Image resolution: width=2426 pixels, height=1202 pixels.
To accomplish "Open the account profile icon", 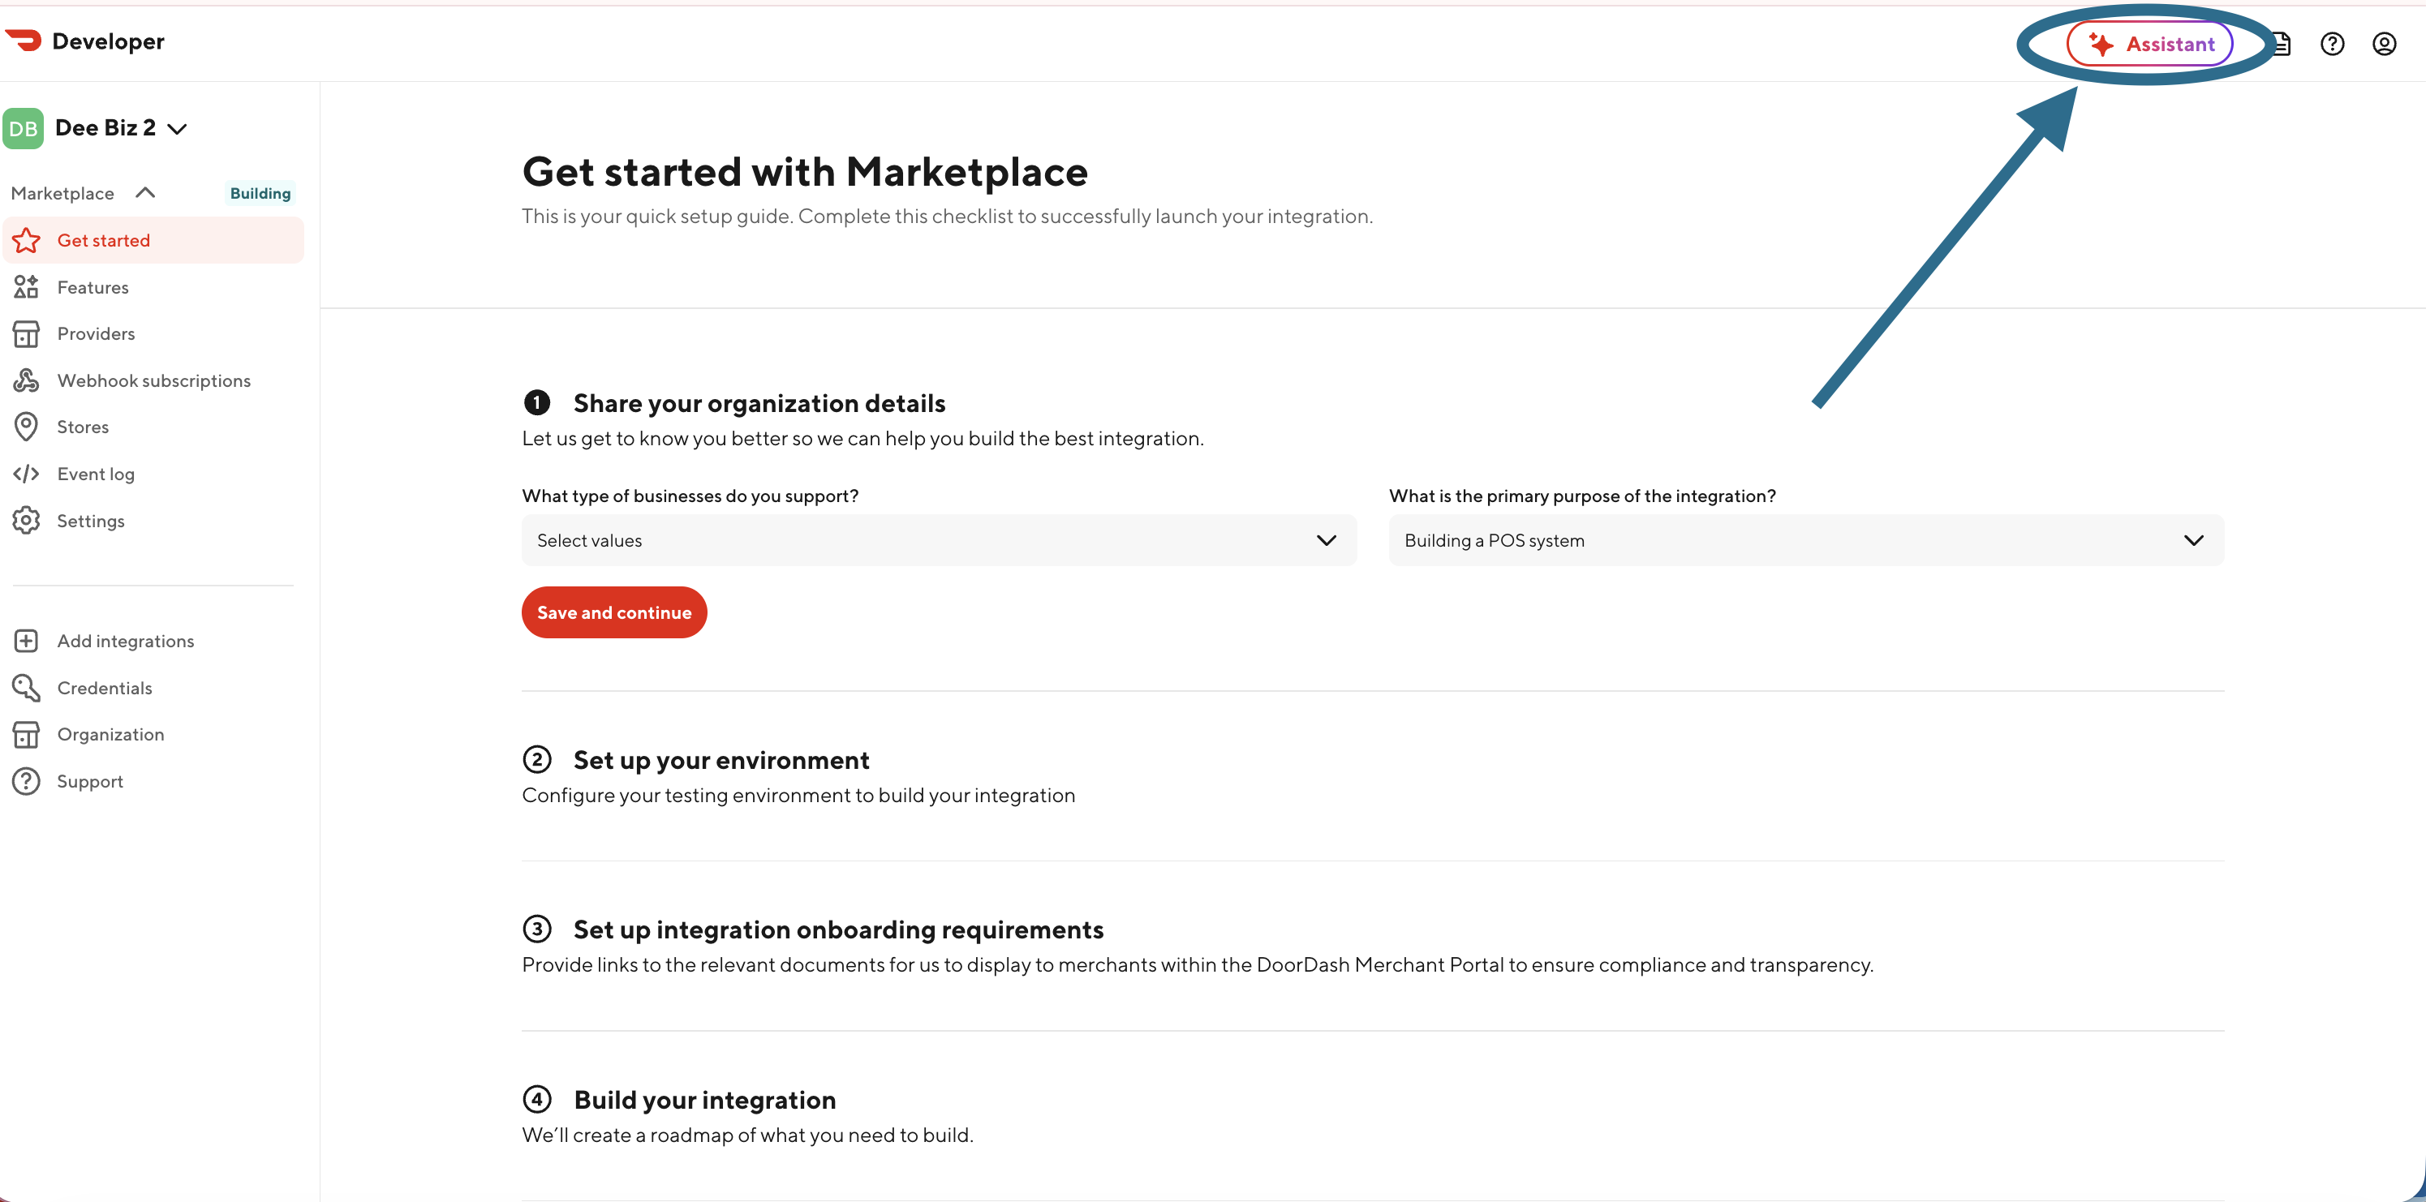I will (2384, 43).
